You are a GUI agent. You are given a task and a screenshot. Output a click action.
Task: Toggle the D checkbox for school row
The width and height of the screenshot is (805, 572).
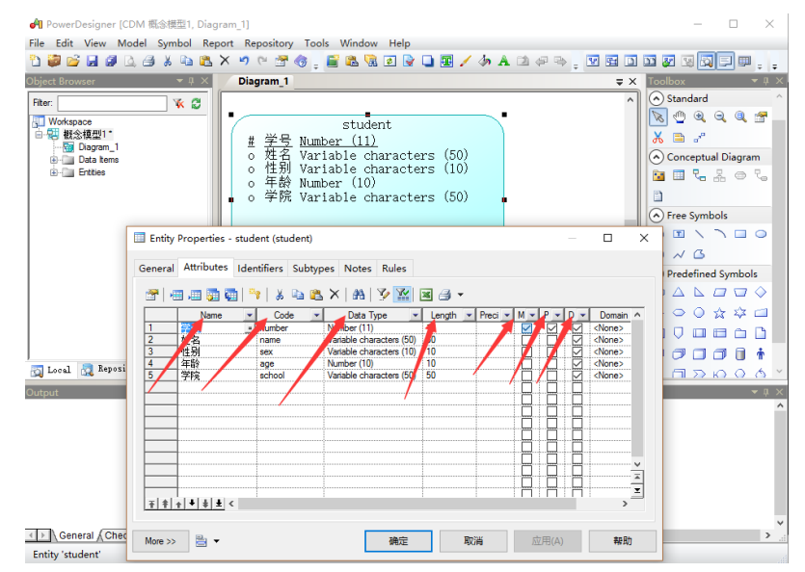click(577, 376)
